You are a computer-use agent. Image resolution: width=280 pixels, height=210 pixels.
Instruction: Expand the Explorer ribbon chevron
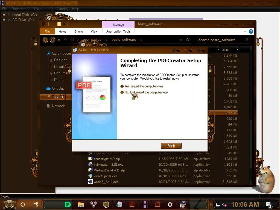click(245, 31)
